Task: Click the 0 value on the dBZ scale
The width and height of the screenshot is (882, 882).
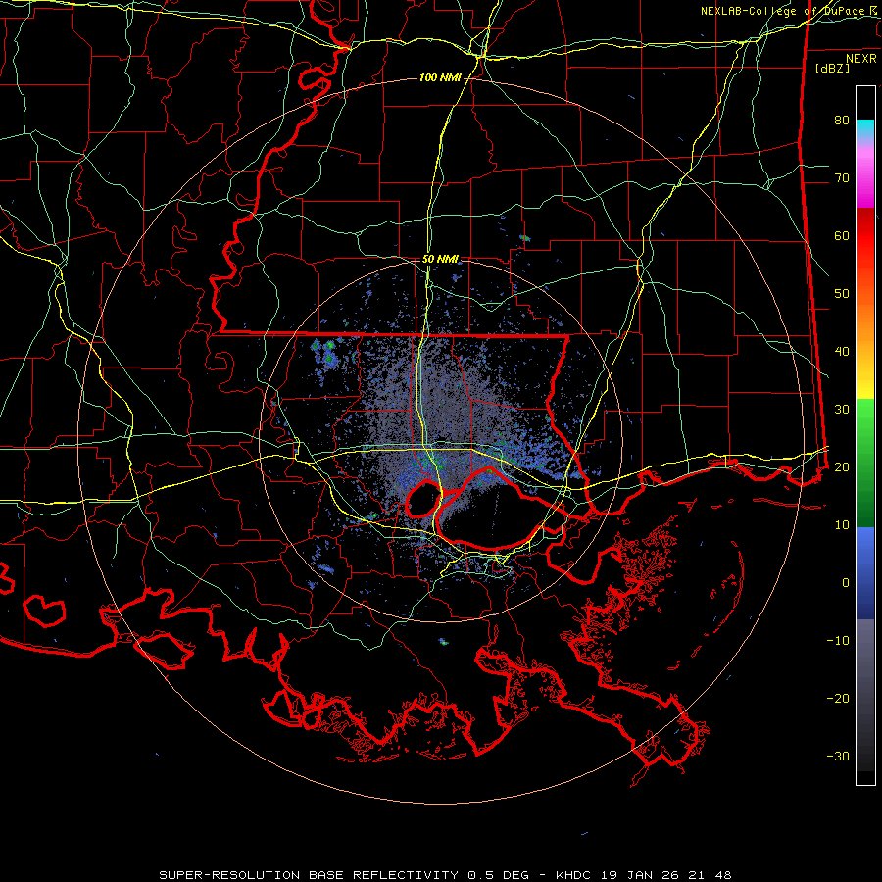Action: pos(846,583)
